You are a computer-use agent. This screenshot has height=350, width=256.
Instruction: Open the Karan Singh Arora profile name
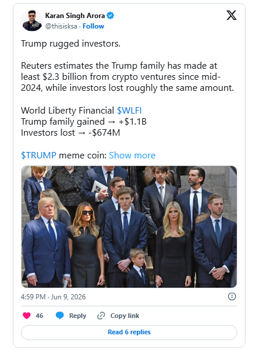point(75,16)
